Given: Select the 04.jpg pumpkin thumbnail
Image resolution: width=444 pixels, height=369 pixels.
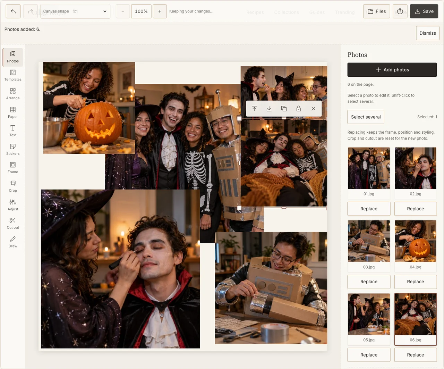Looking at the screenshot, I should (x=416, y=241).
